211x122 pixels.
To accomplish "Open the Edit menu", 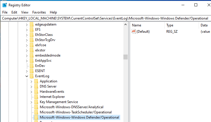I will click(x=14, y=12).
